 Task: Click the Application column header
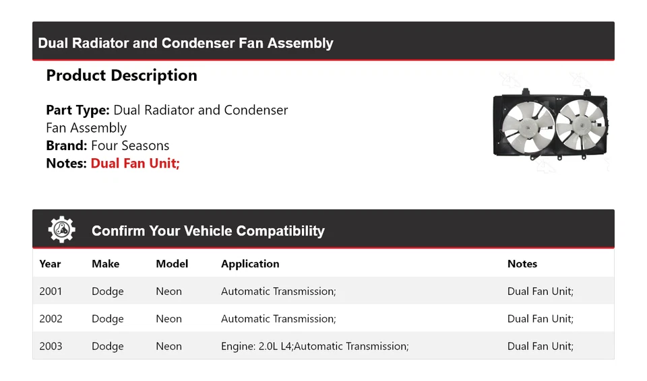click(x=250, y=264)
